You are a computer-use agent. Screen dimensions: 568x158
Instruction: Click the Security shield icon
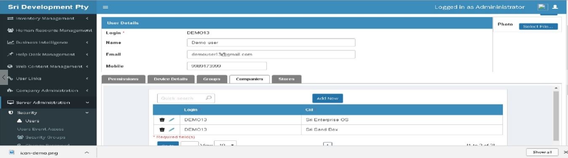point(10,113)
